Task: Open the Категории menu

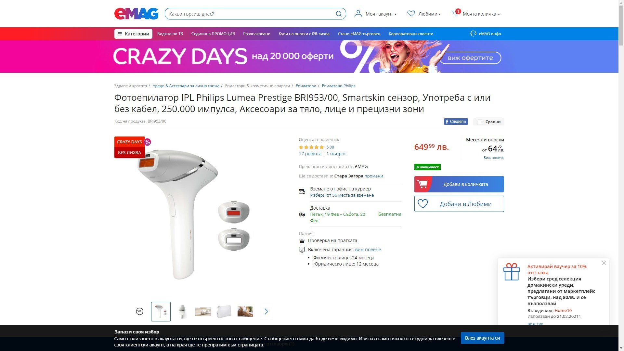Action: (133, 34)
